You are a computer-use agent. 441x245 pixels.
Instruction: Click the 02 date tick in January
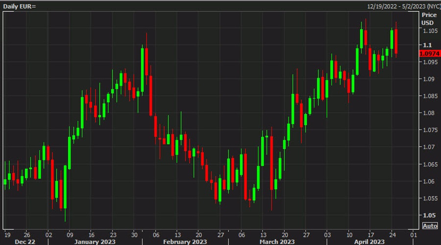tap(49, 235)
